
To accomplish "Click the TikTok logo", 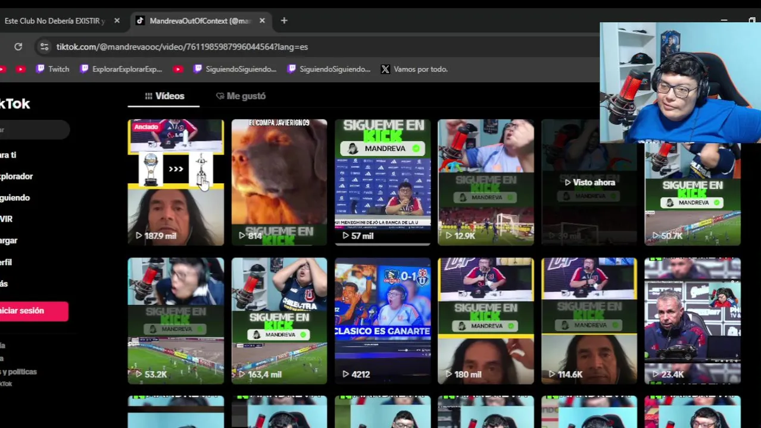I will [15, 103].
